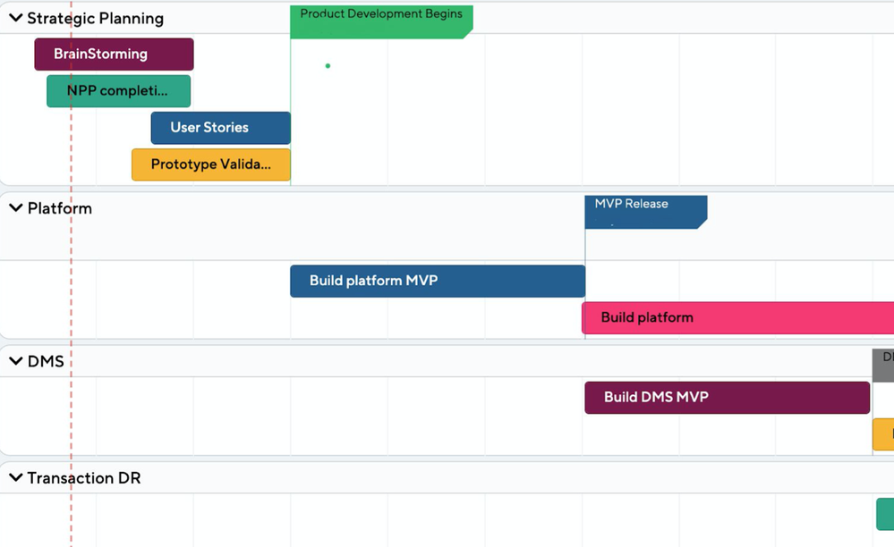Click the green dot under Product Development milestone
The image size is (894, 547).
click(x=328, y=66)
